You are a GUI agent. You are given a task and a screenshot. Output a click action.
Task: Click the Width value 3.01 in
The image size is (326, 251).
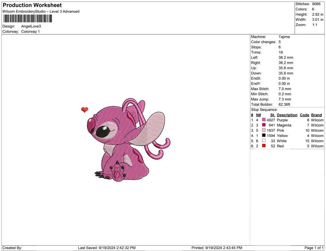(x=318, y=19)
